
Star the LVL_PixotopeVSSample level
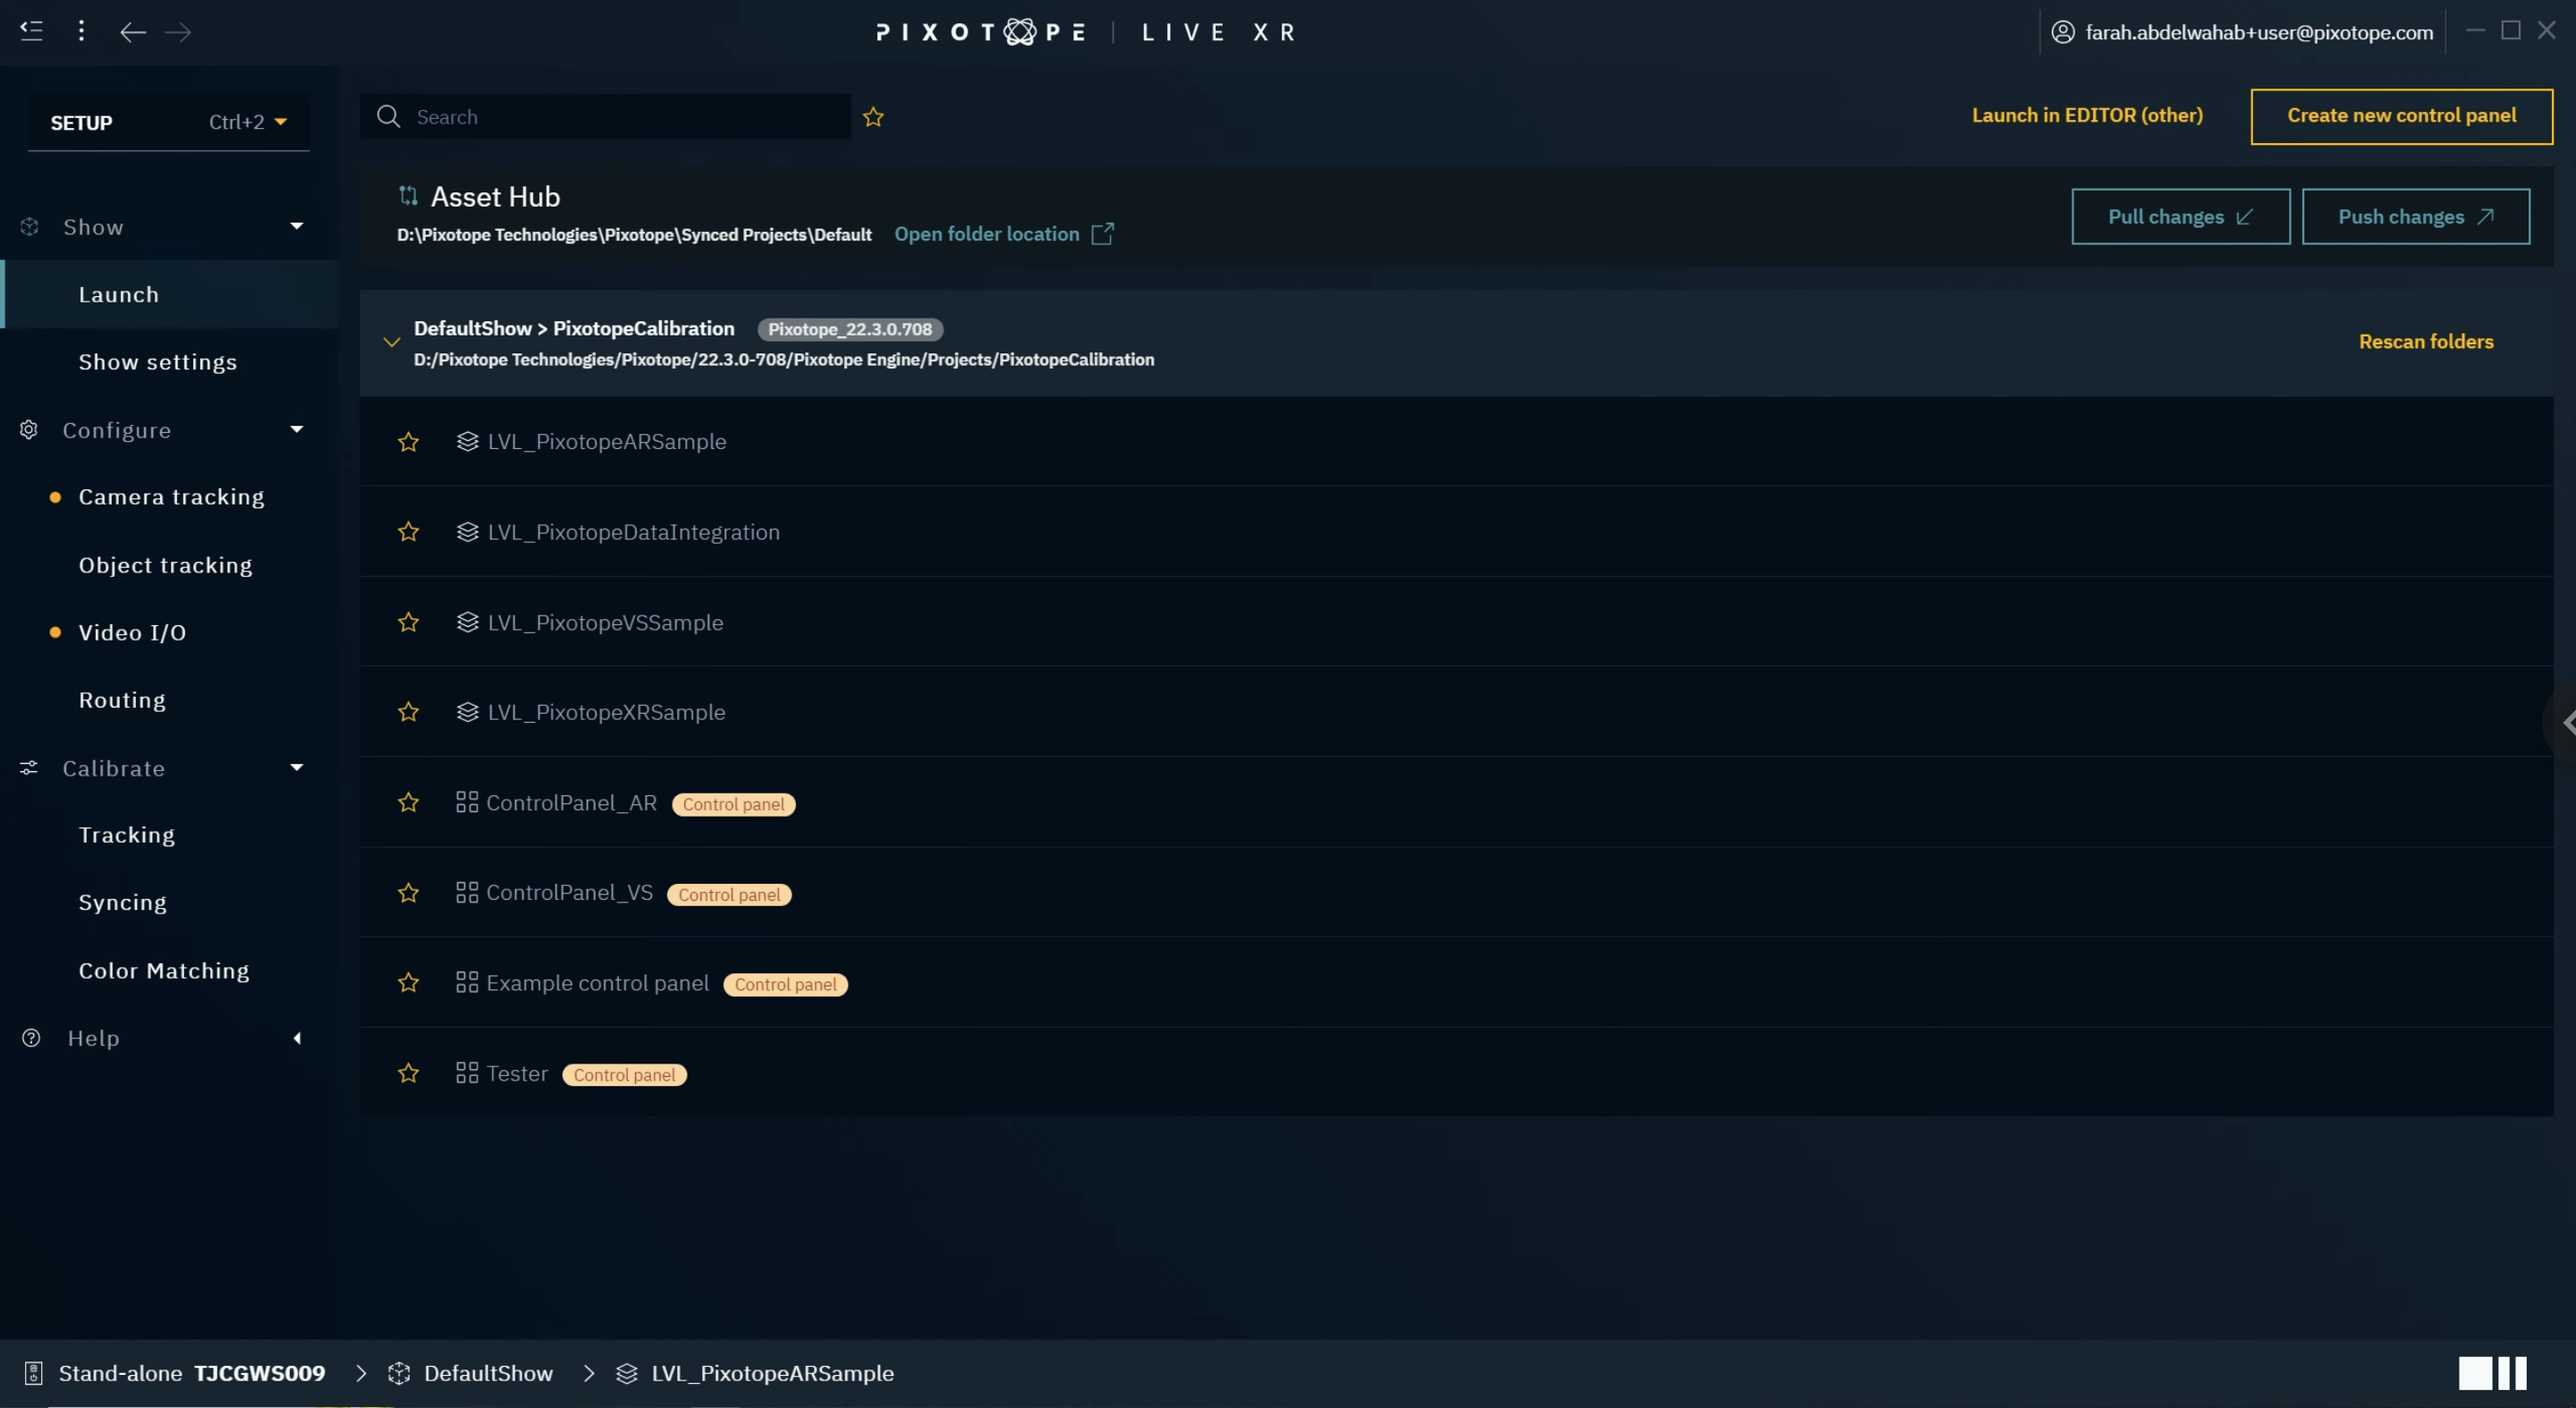point(408,622)
